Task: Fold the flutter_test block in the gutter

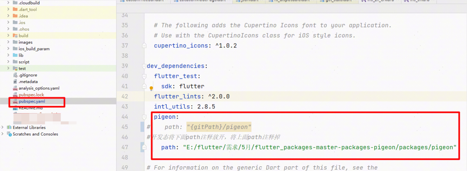Action: tap(144, 76)
